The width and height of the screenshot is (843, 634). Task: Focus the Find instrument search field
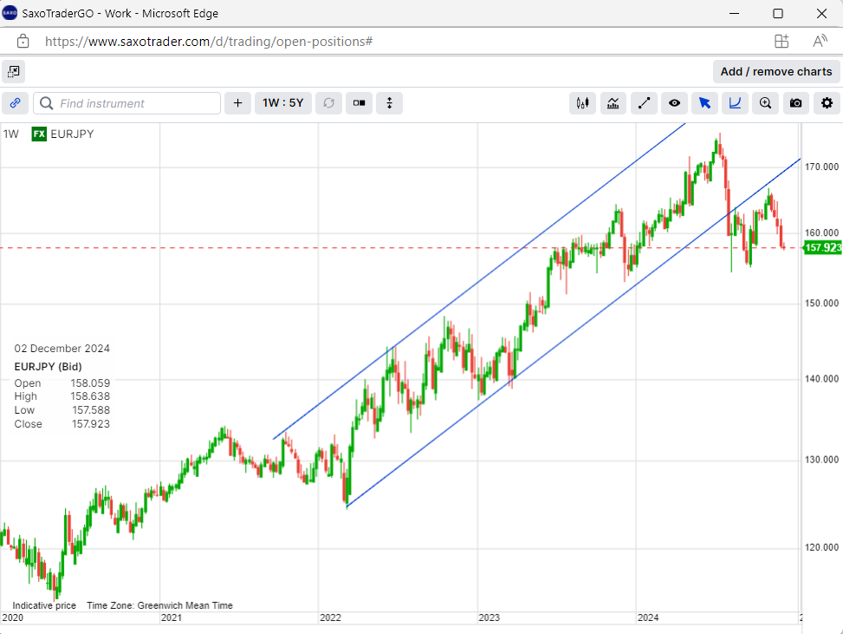click(x=126, y=103)
